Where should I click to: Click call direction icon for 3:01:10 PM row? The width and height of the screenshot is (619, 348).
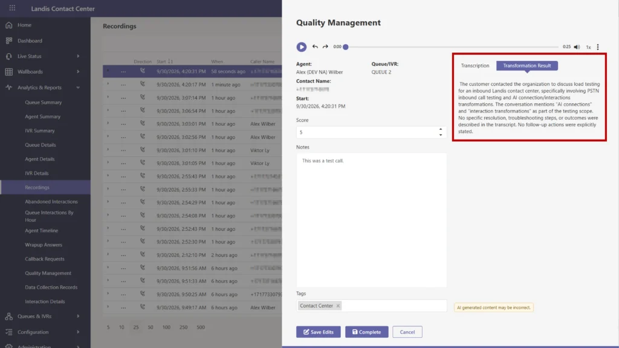[x=143, y=150]
